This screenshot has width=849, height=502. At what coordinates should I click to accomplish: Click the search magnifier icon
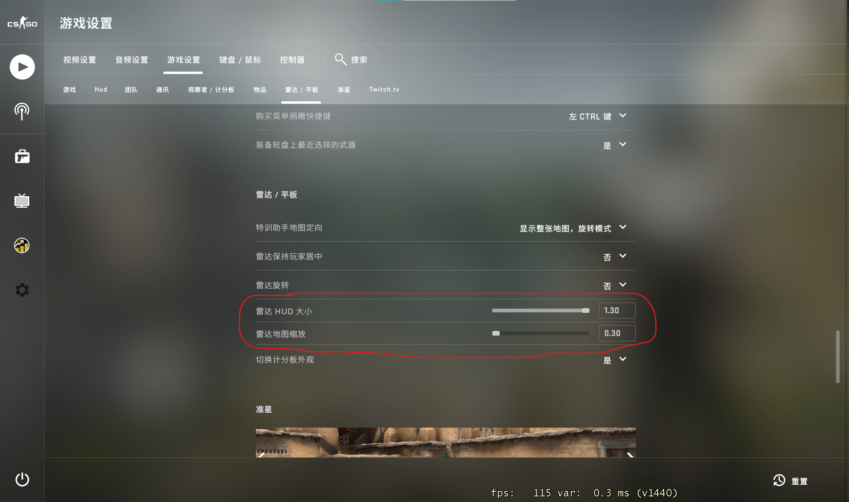pyautogui.click(x=340, y=59)
